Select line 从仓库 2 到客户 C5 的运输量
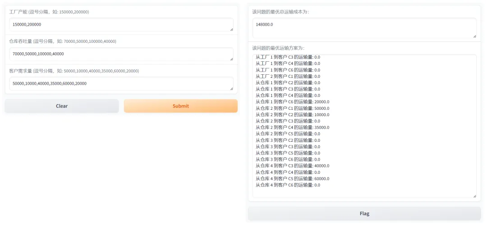 point(288,134)
